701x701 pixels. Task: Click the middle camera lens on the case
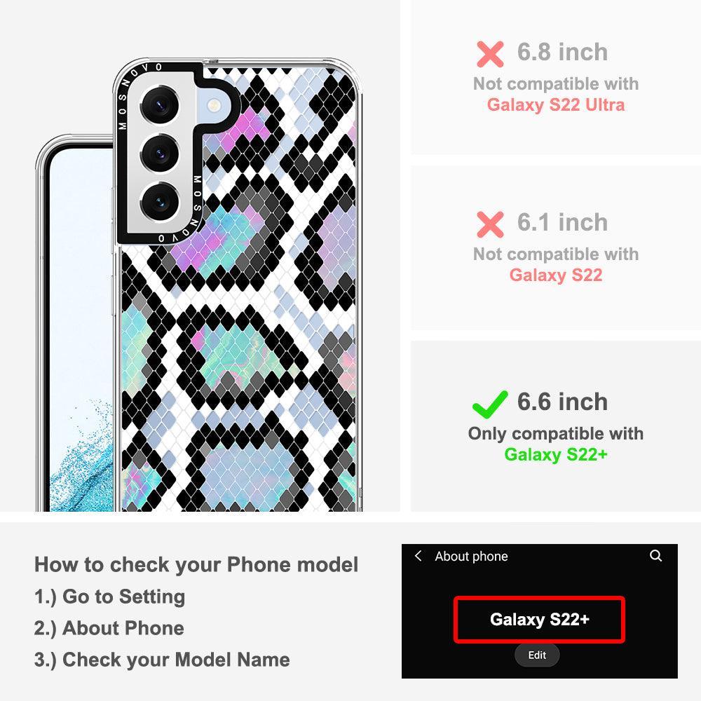click(x=160, y=154)
